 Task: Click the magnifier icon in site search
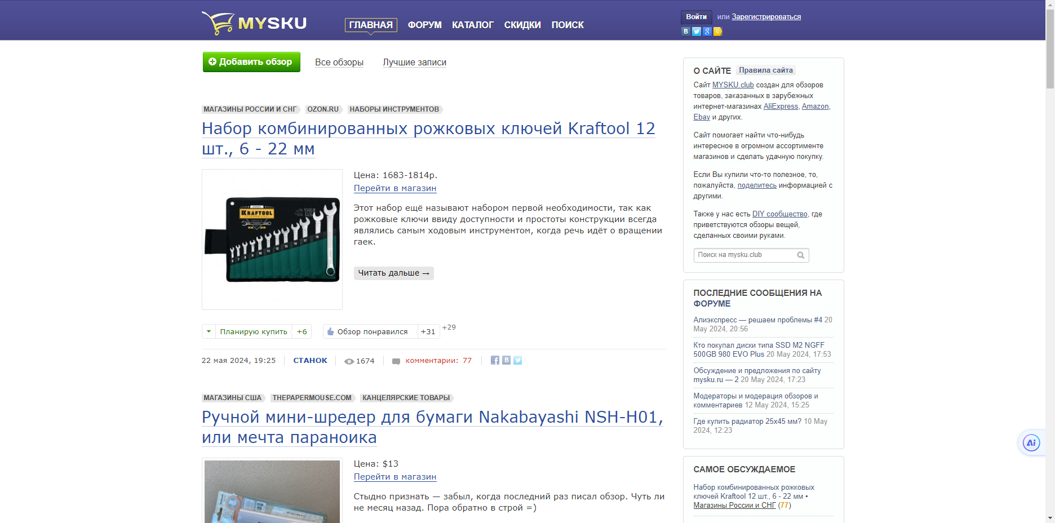pyautogui.click(x=800, y=255)
